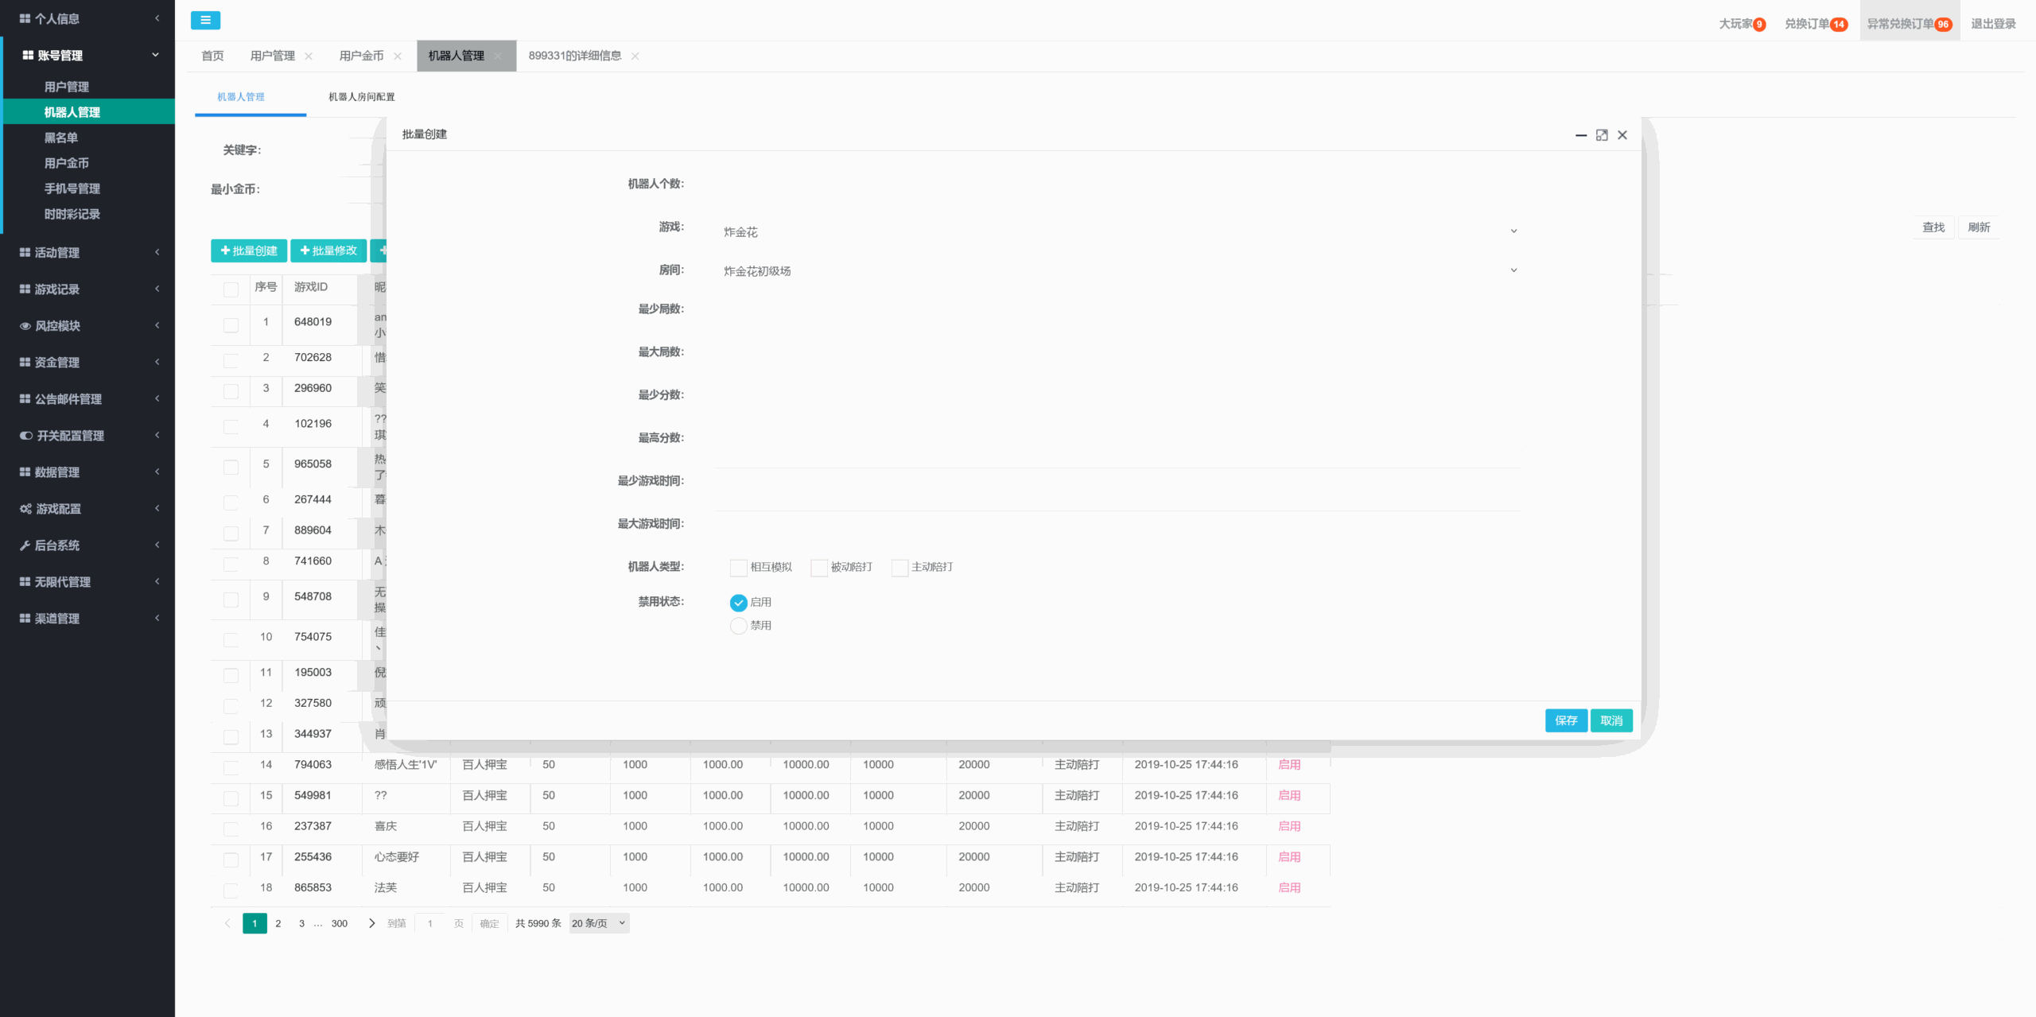Click the 批量修改 button
The width and height of the screenshot is (2036, 1017).
tap(328, 250)
